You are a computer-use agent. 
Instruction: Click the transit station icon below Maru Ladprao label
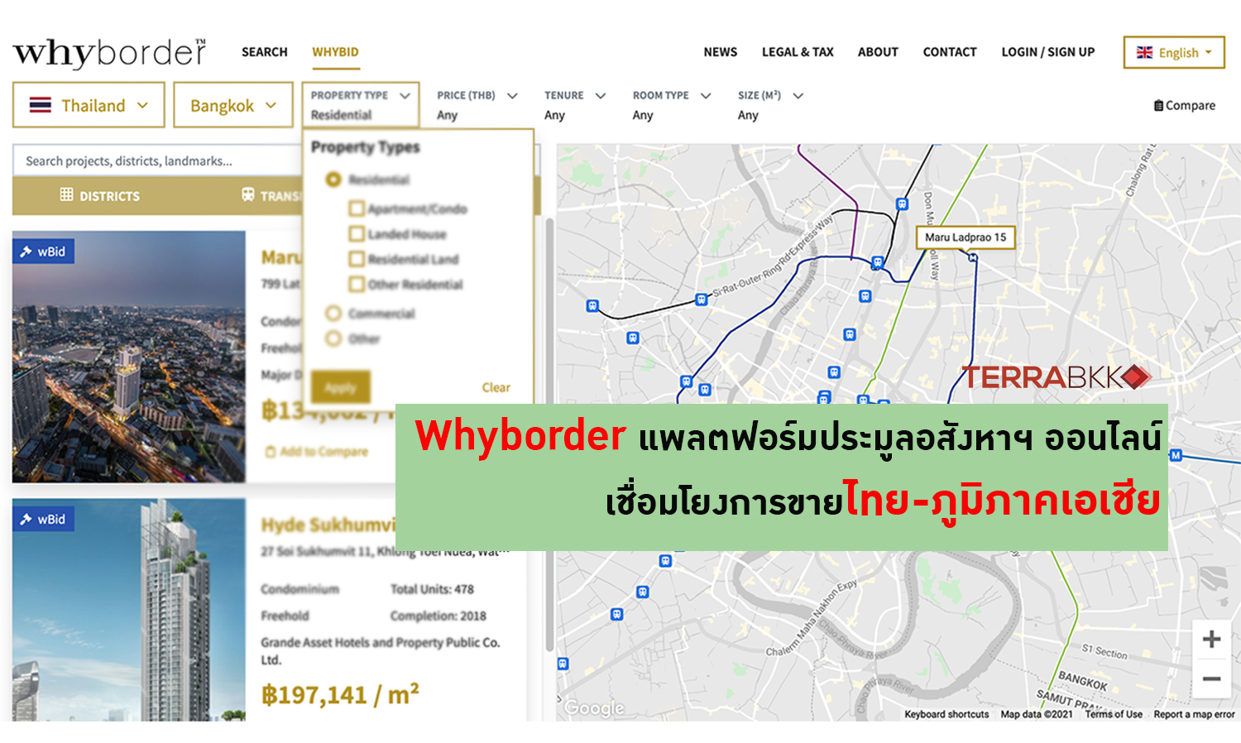coord(973,257)
